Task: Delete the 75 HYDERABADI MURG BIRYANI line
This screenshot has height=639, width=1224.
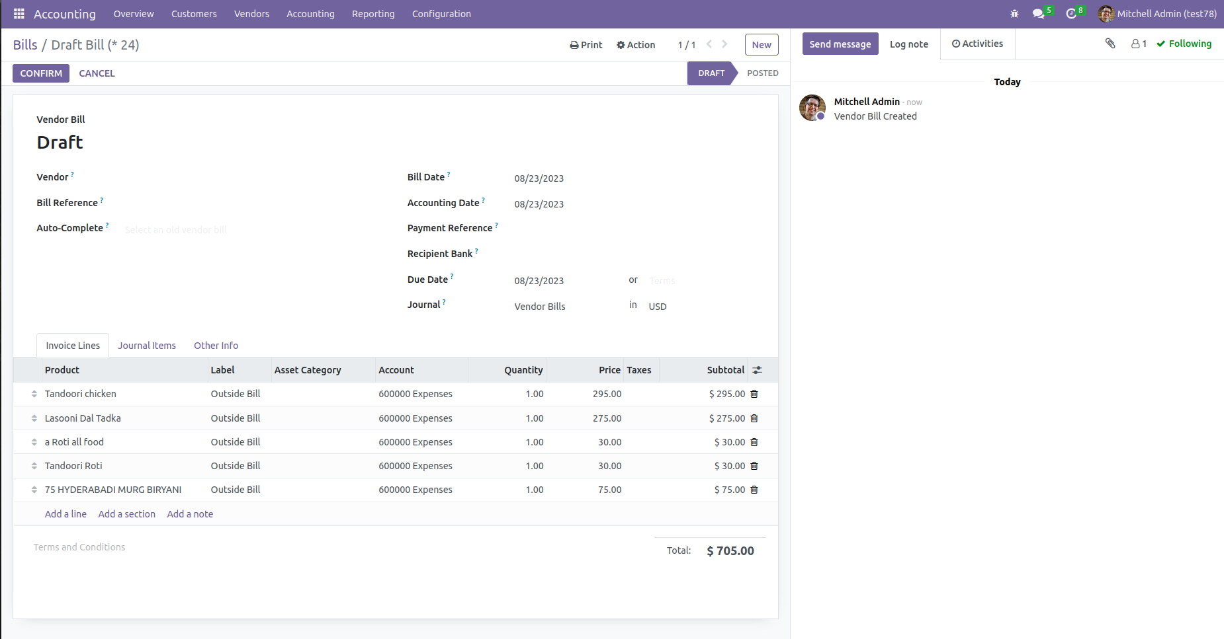Action: [754, 490]
